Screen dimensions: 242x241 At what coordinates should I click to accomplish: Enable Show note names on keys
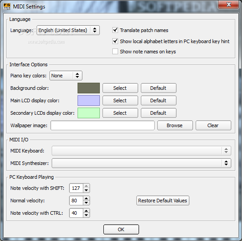click(x=115, y=52)
